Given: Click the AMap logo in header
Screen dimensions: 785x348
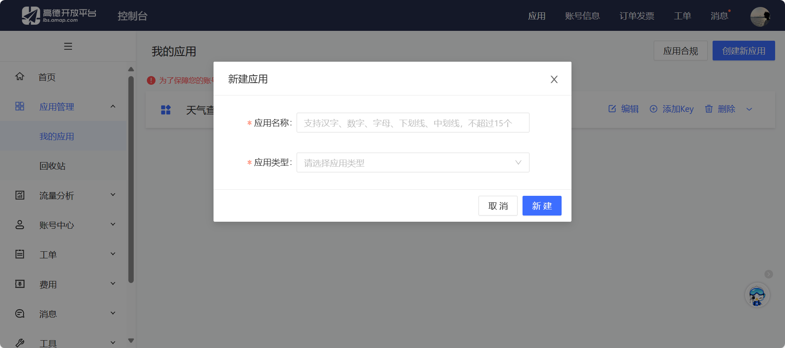Looking at the screenshot, I should (59, 16).
